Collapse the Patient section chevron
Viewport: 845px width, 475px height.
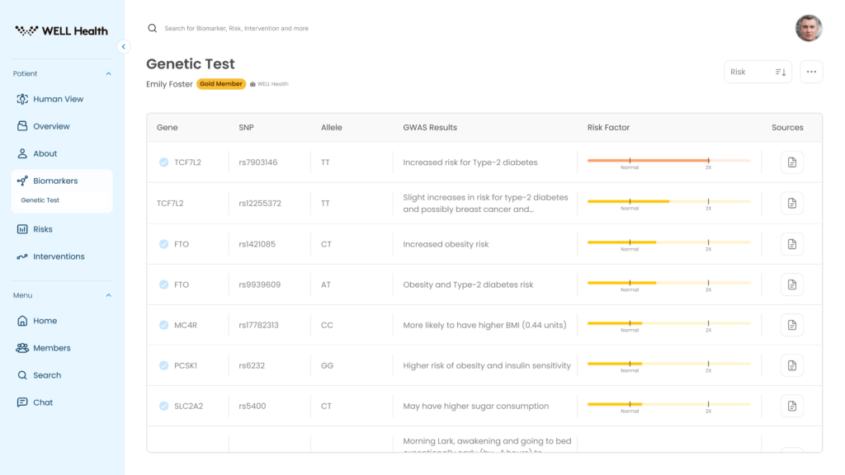pos(108,73)
